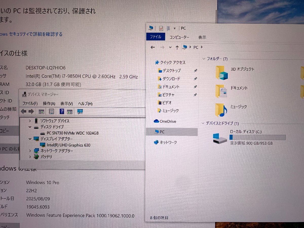Open ドキュメント folder in the folders group

232,91
